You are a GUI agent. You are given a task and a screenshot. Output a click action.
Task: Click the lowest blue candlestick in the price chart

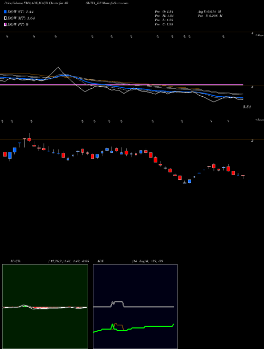[190, 181]
